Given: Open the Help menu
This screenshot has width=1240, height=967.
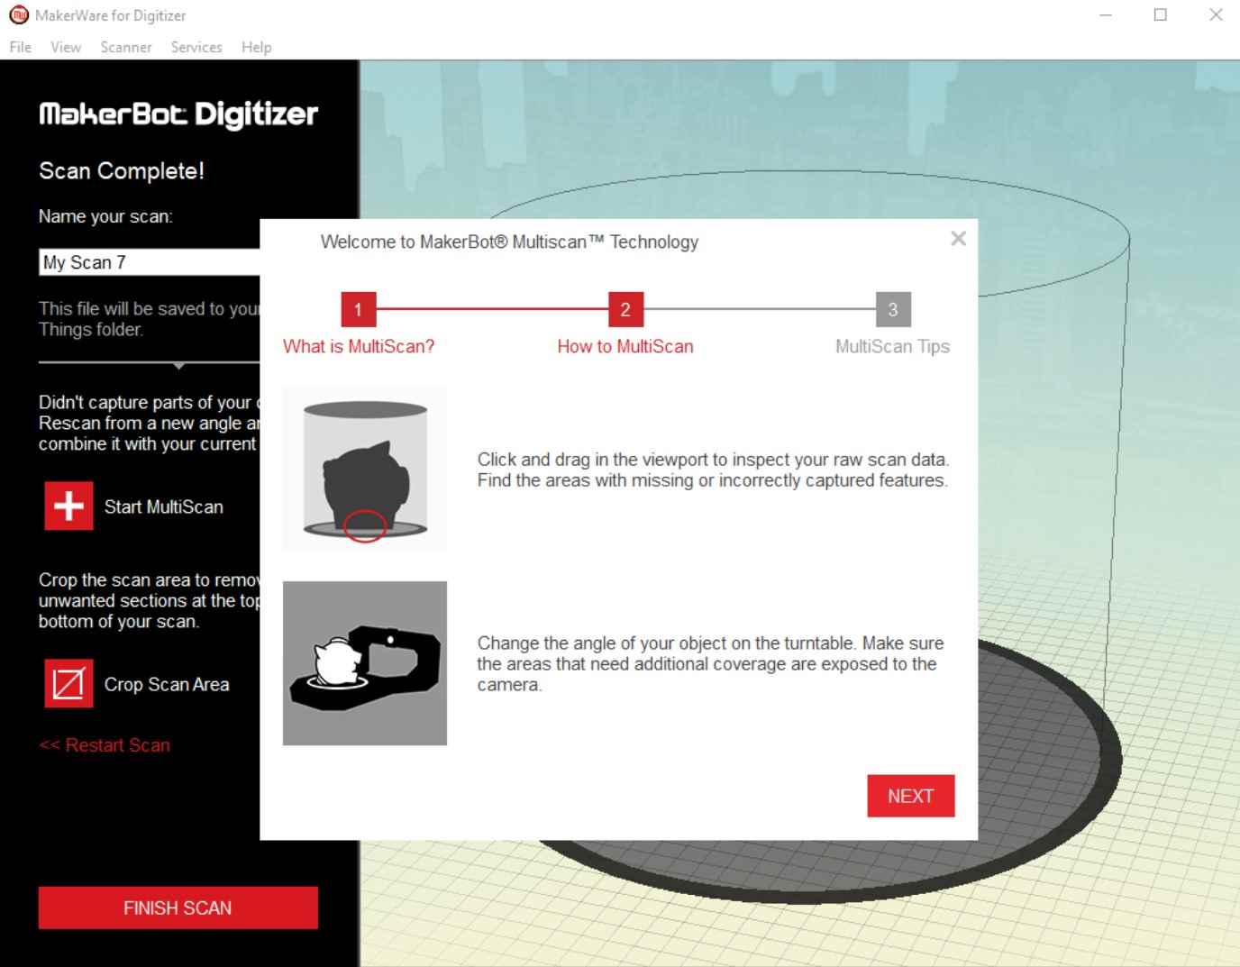Looking at the screenshot, I should coord(257,47).
